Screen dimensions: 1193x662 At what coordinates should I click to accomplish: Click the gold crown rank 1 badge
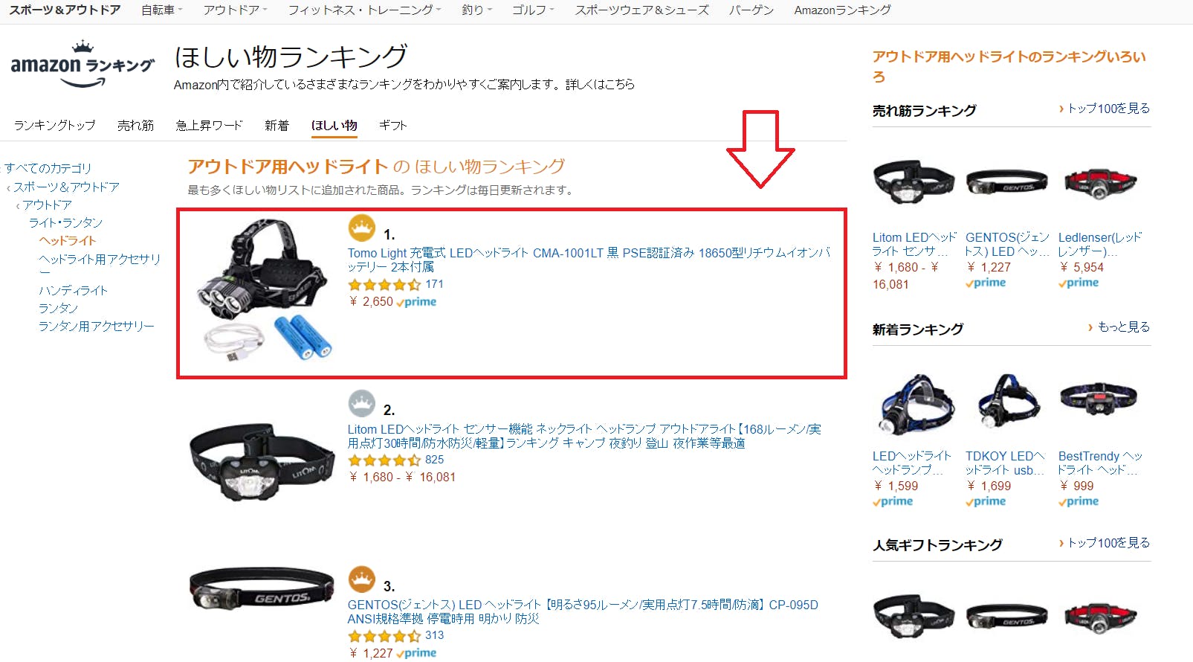(x=362, y=228)
